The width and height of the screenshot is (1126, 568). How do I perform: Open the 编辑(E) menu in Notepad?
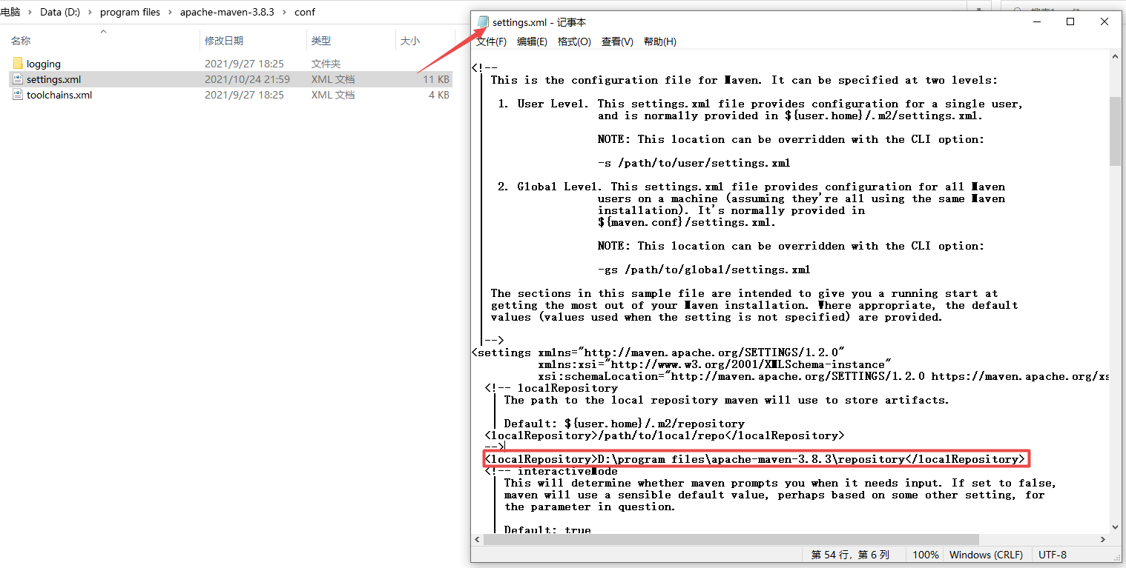[x=532, y=41]
